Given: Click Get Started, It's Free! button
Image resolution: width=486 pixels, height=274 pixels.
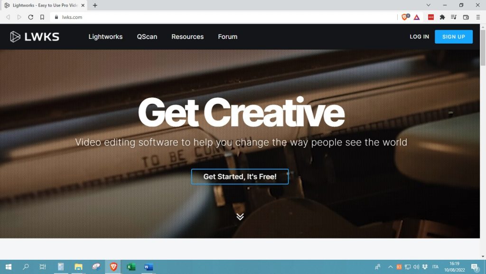Looking at the screenshot, I should tap(240, 176).
